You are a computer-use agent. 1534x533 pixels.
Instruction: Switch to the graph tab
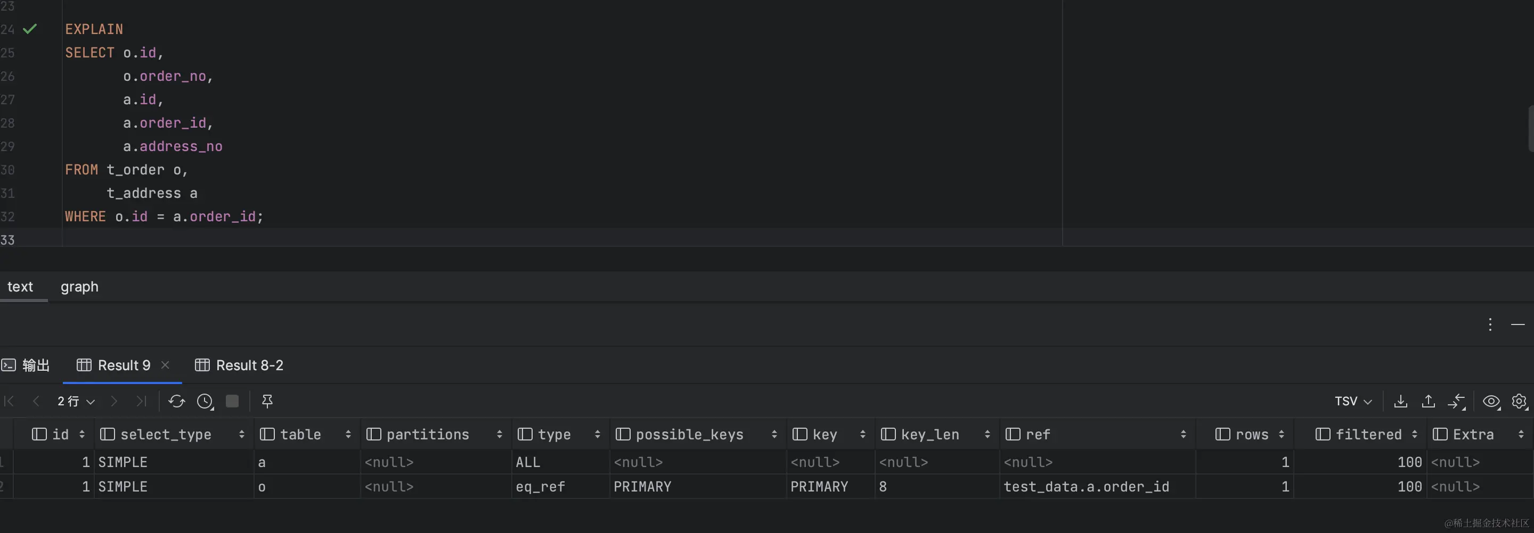[79, 287]
